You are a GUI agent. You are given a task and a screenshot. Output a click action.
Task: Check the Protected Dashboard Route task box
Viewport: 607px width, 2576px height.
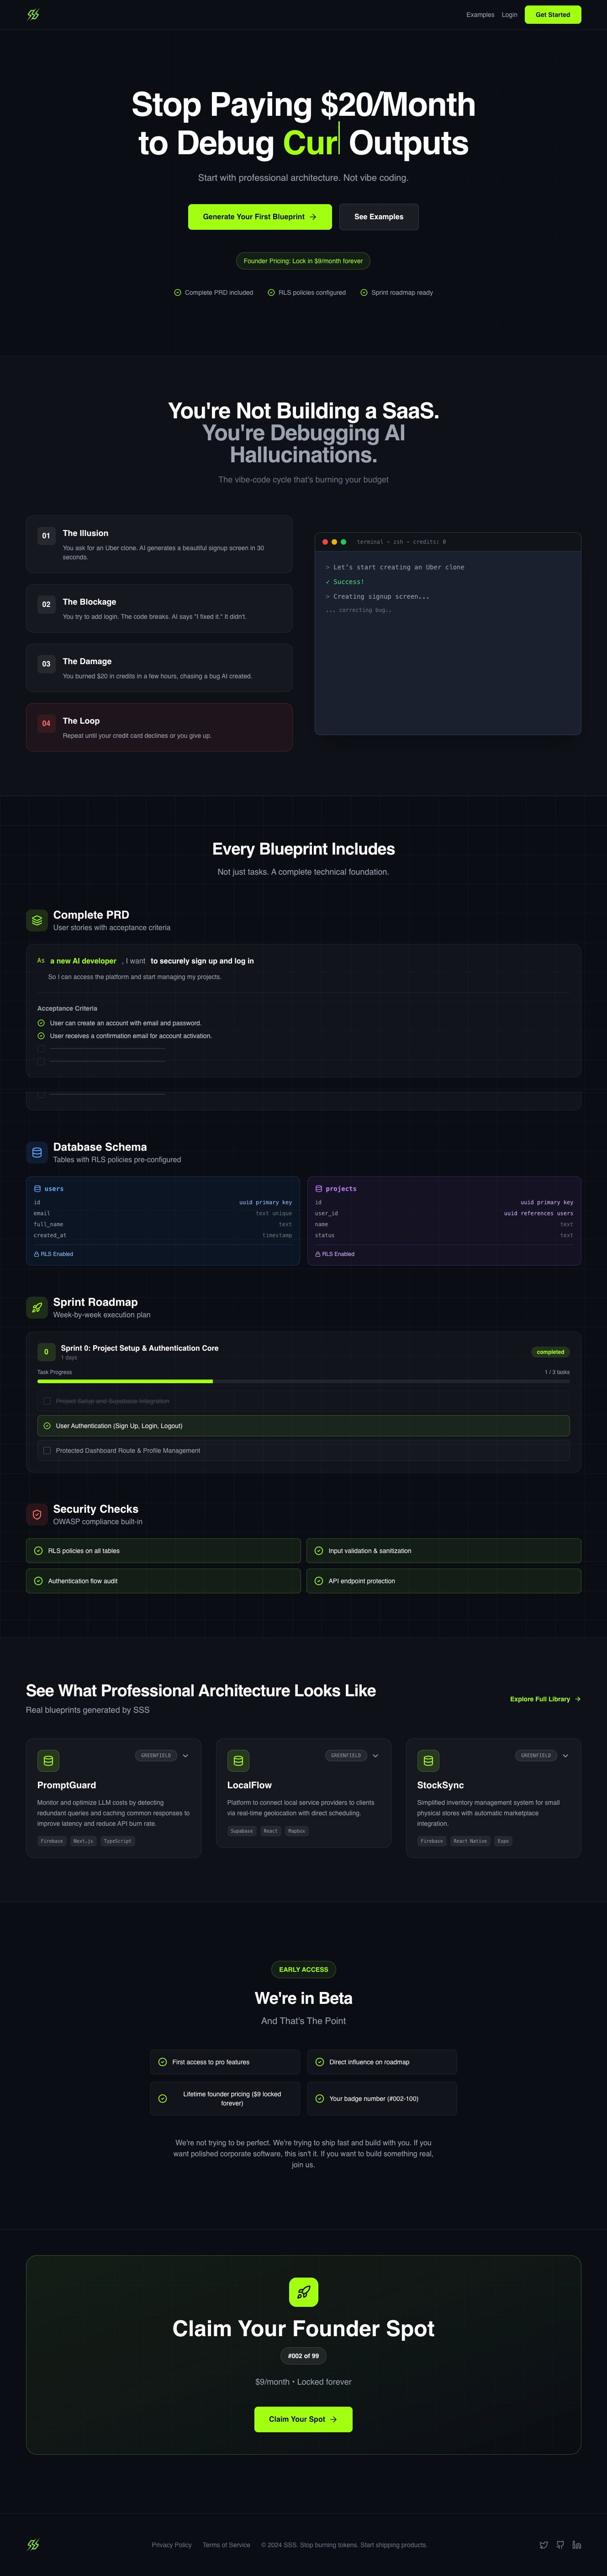pyautogui.click(x=47, y=1450)
